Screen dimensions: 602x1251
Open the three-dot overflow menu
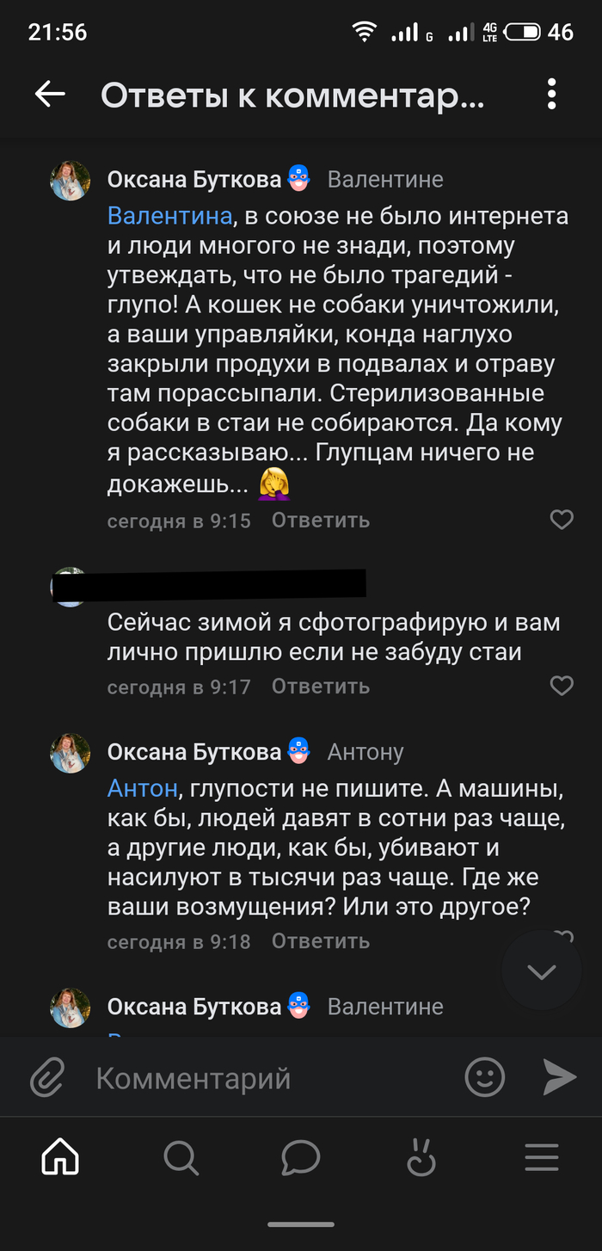pyautogui.click(x=552, y=95)
